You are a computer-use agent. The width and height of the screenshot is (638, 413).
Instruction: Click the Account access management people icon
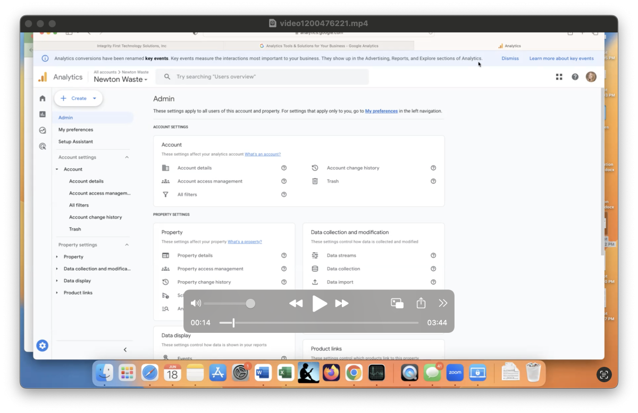pyautogui.click(x=166, y=180)
